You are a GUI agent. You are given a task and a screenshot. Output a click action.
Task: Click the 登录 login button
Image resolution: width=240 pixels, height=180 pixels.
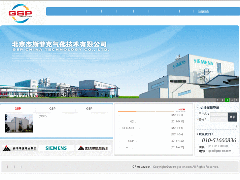(232, 117)
